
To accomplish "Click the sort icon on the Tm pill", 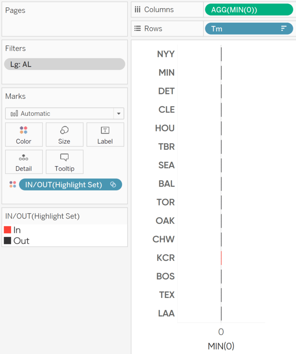I will [x=283, y=28].
